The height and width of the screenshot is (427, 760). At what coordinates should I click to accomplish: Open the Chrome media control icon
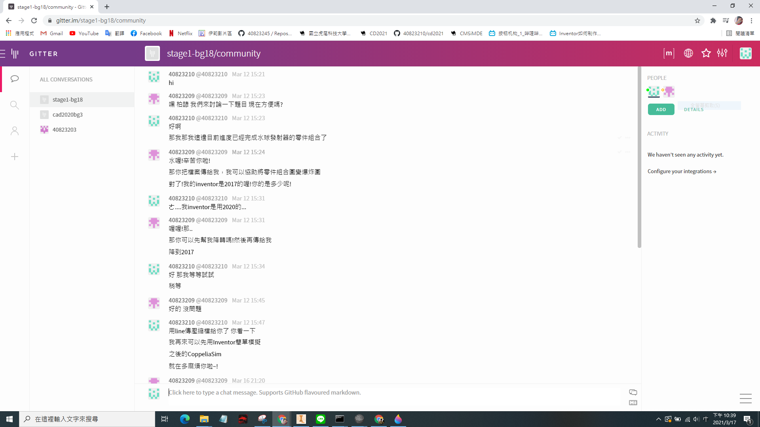[x=726, y=21]
